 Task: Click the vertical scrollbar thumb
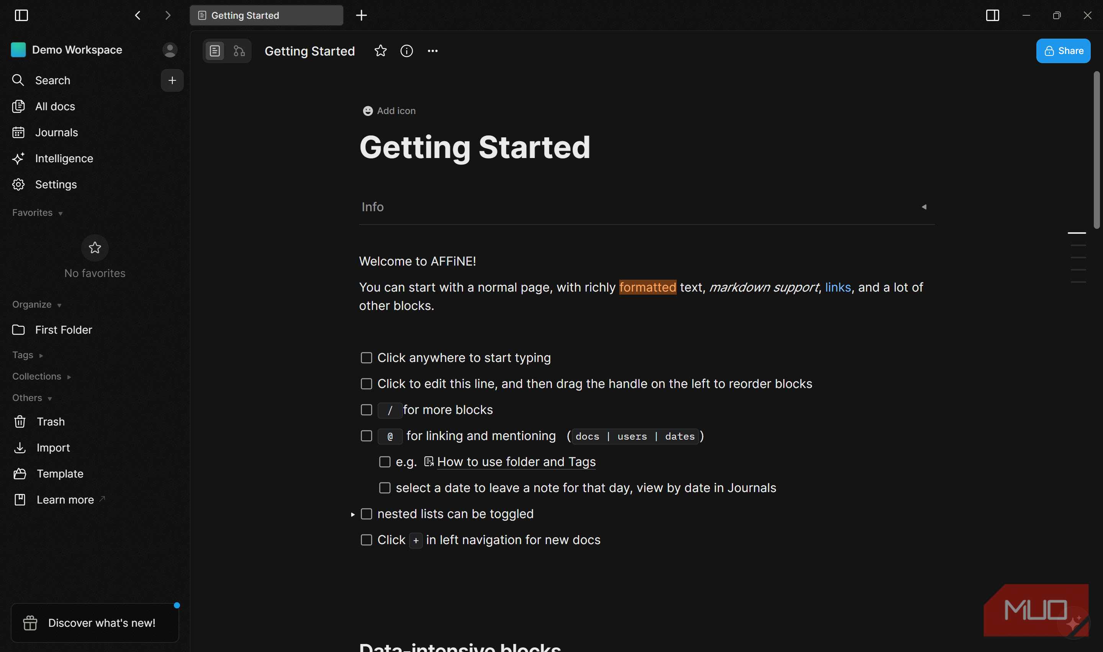(x=1096, y=149)
